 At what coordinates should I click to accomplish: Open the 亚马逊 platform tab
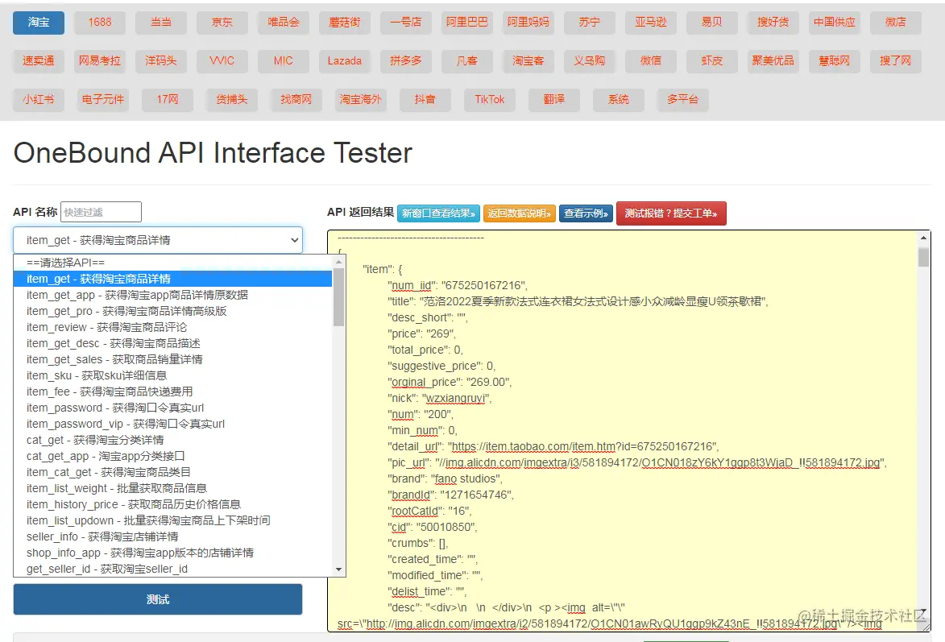[x=650, y=23]
